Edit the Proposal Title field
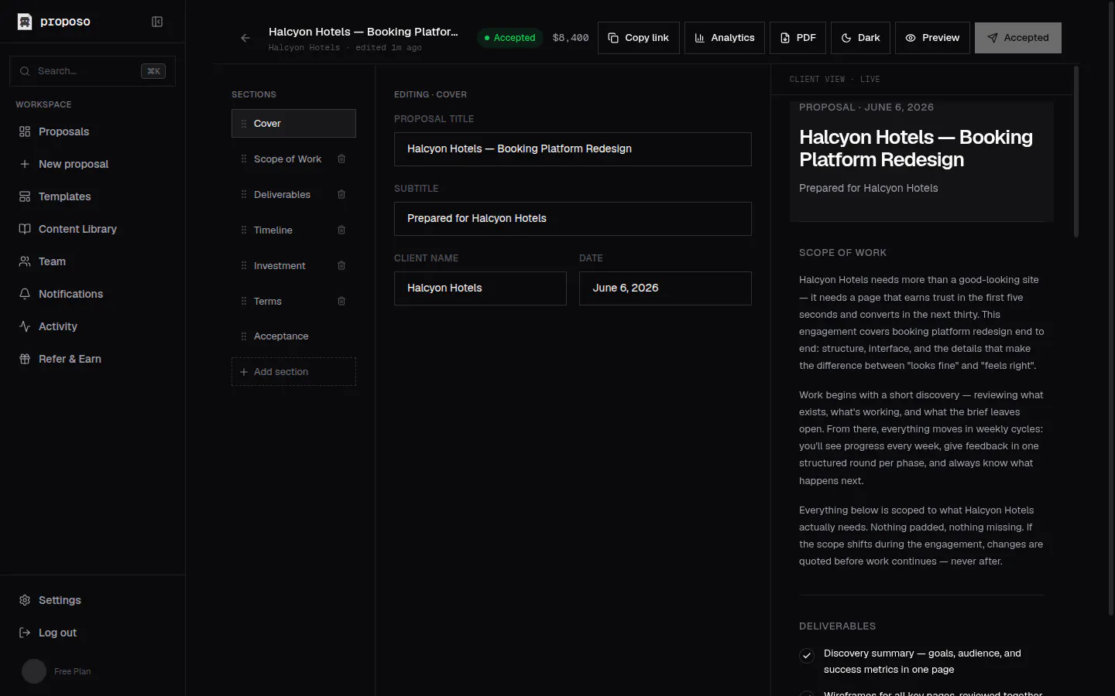This screenshot has width=1115, height=696. point(573,149)
